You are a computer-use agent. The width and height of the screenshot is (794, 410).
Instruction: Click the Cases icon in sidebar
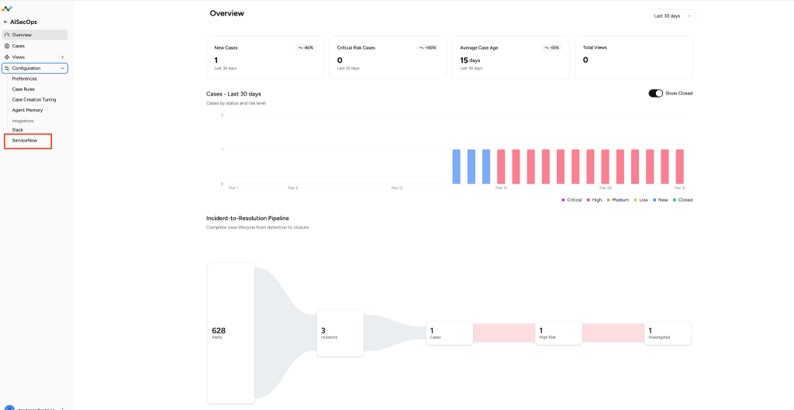pos(7,46)
